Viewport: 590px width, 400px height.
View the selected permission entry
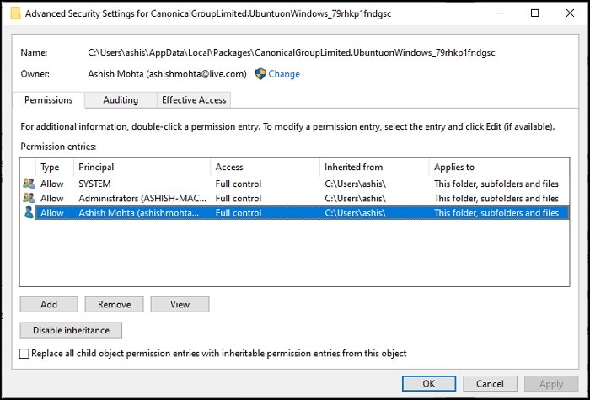(x=180, y=304)
